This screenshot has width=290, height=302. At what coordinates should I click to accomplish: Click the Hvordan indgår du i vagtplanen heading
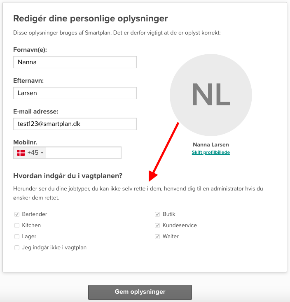coord(68,176)
